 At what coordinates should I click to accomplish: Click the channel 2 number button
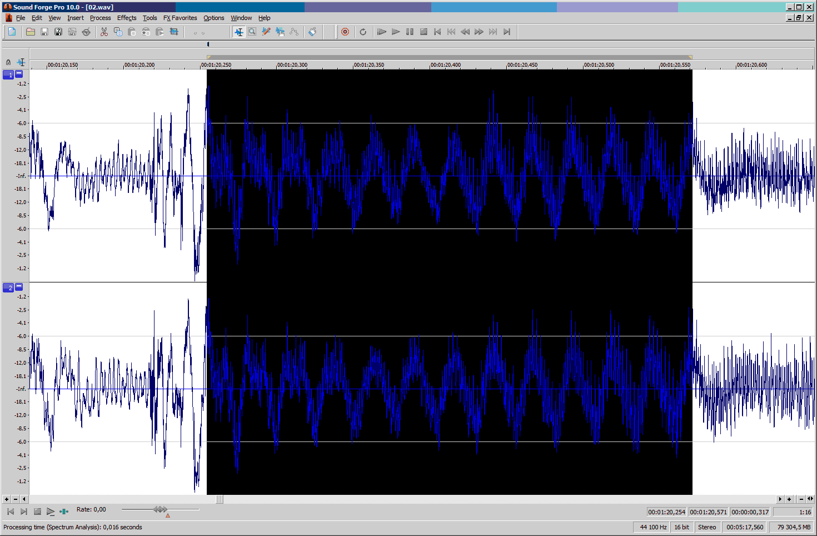click(x=8, y=287)
